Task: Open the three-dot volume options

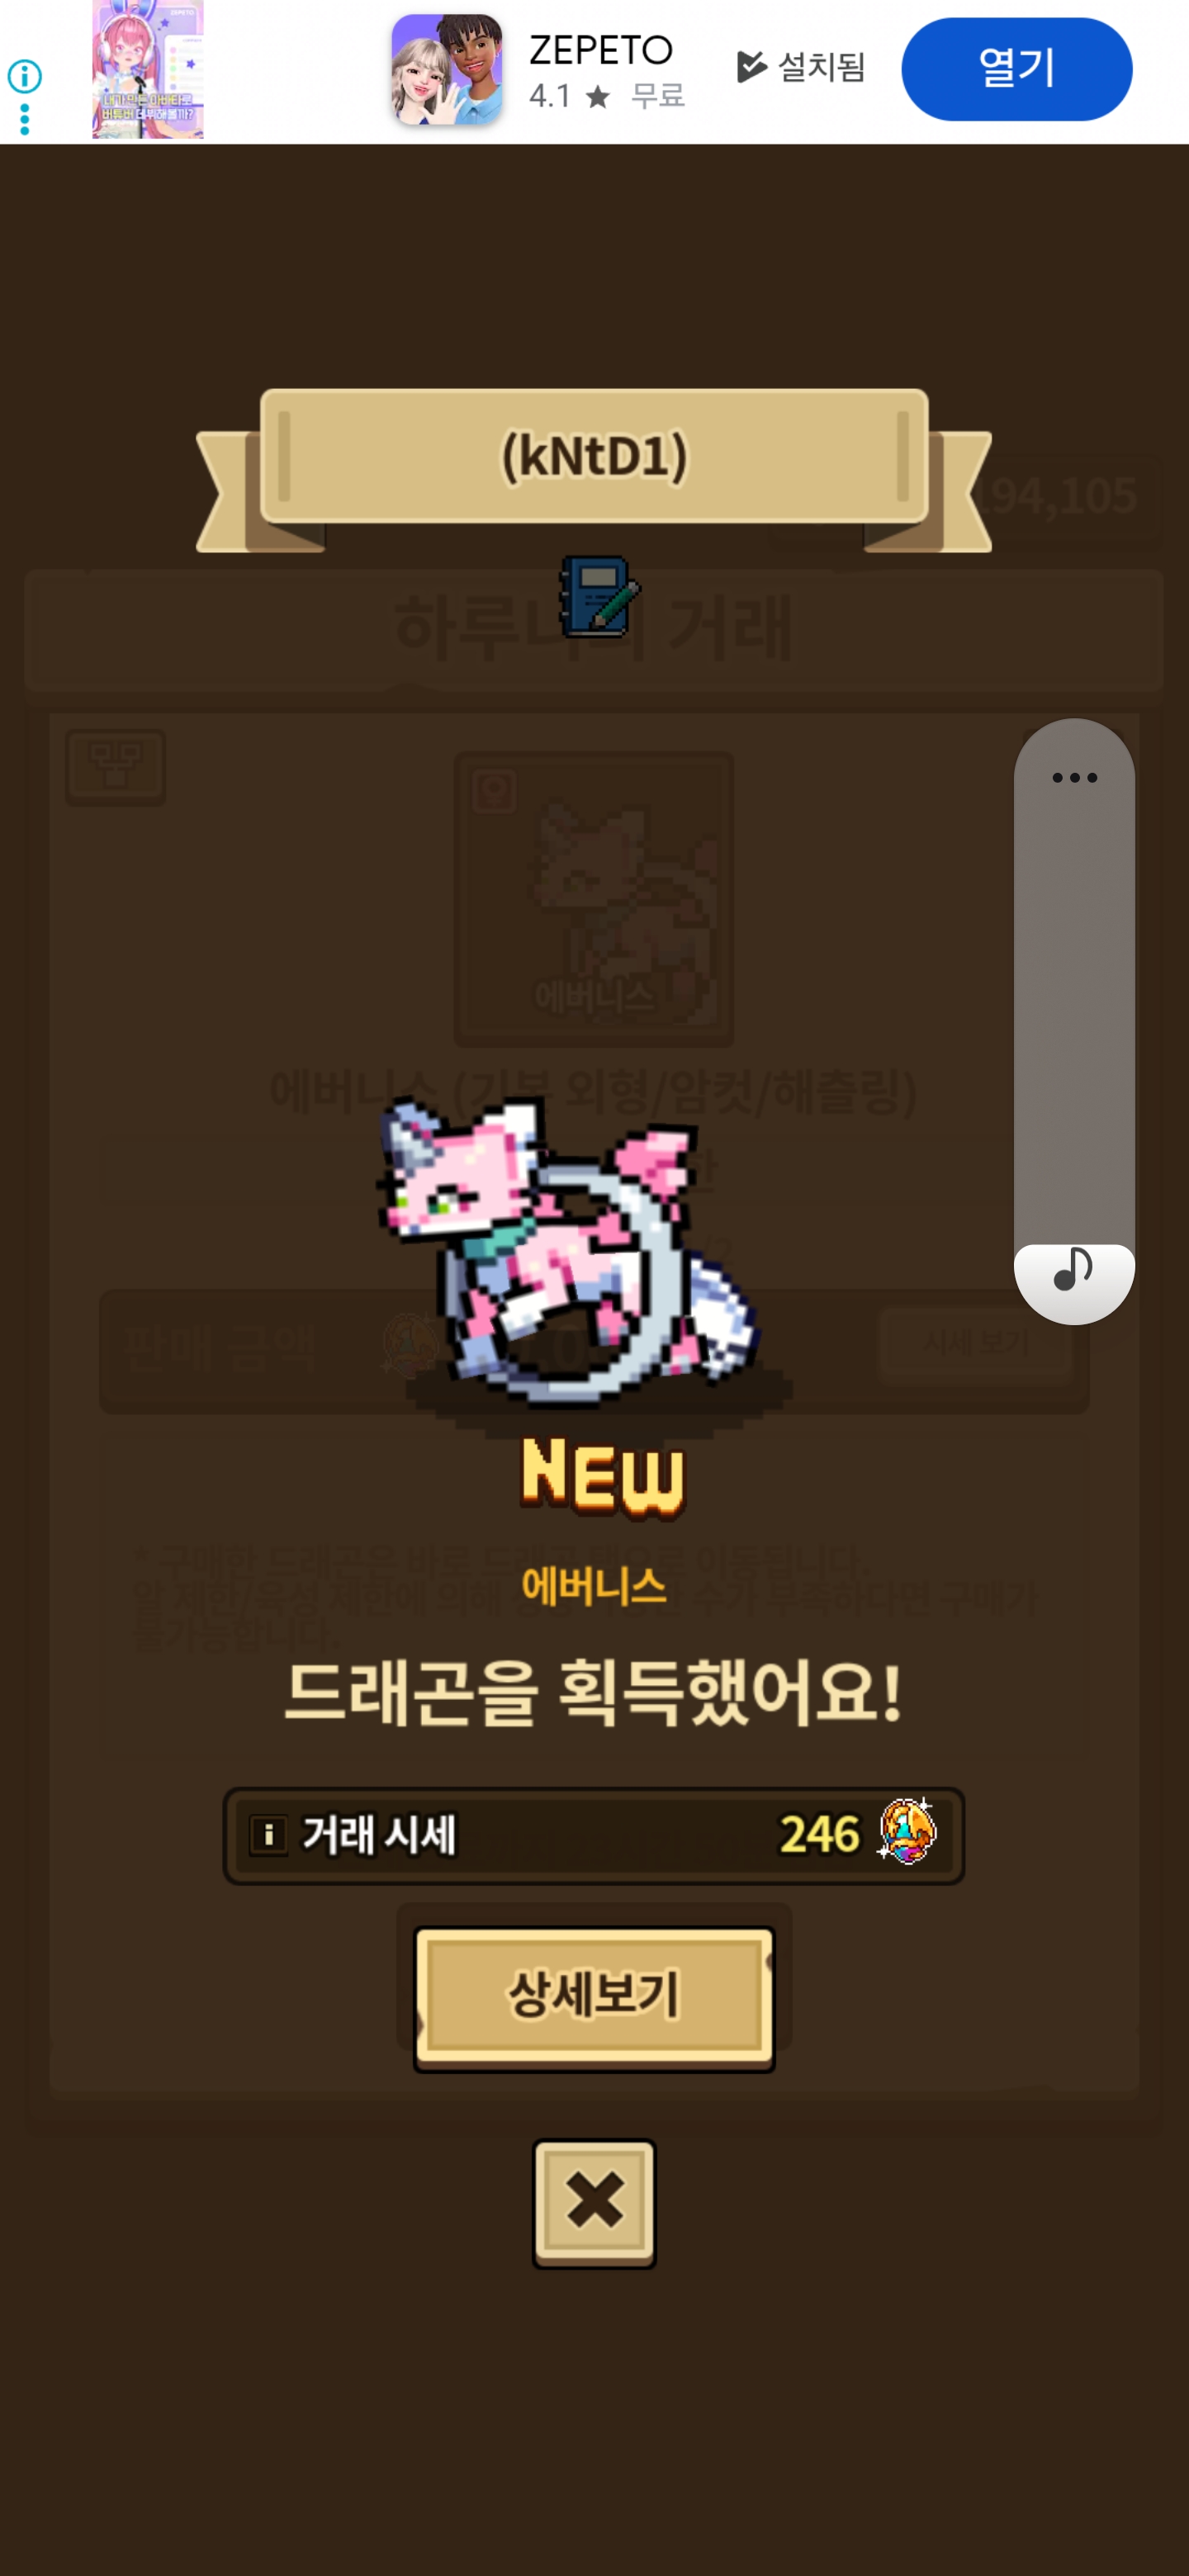Action: click(x=1074, y=777)
